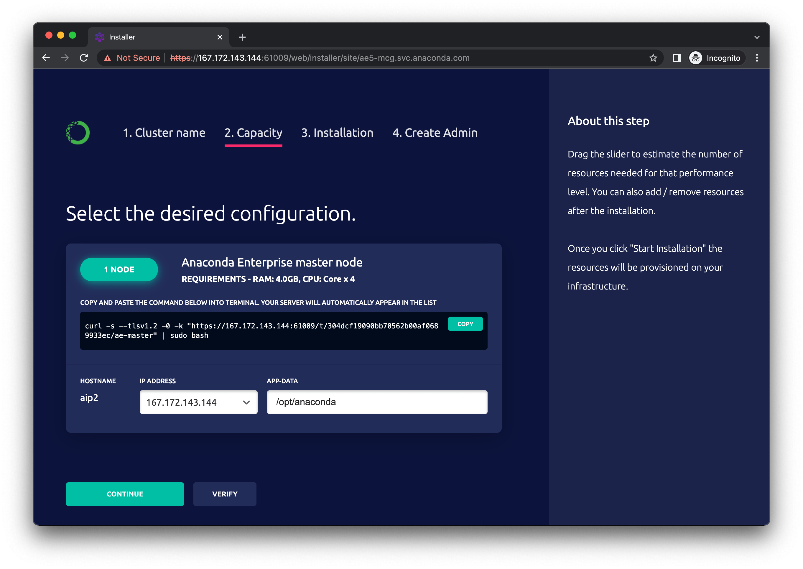The image size is (803, 569).
Task: Close the Installer tab
Action: click(220, 37)
